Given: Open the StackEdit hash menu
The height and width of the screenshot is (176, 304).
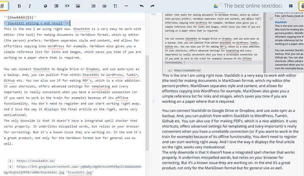Looking at the screenshot, I should coord(5,6).
